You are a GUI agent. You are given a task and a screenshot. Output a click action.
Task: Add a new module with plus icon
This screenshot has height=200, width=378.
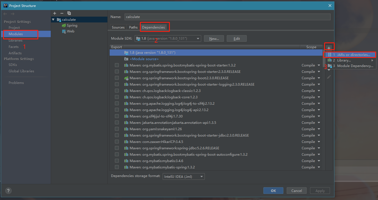click(55, 13)
